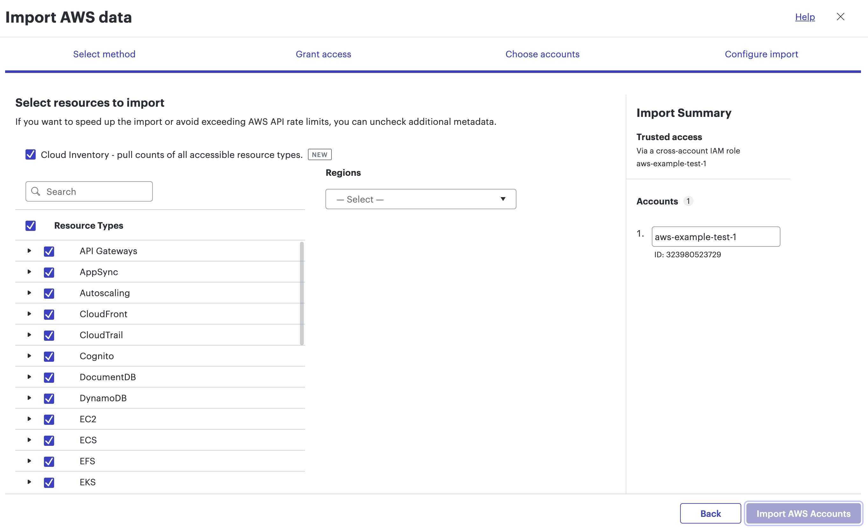Uncheck the Cognito resource type

[49, 356]
